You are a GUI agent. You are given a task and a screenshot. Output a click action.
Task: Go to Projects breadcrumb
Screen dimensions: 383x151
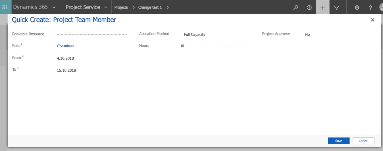(x=121, y=7)
